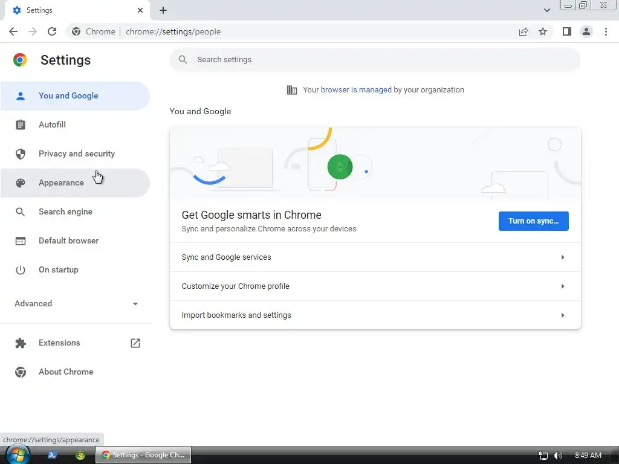Open the Windows Start button
619x464 pixels.
click(x=17, y=455)
